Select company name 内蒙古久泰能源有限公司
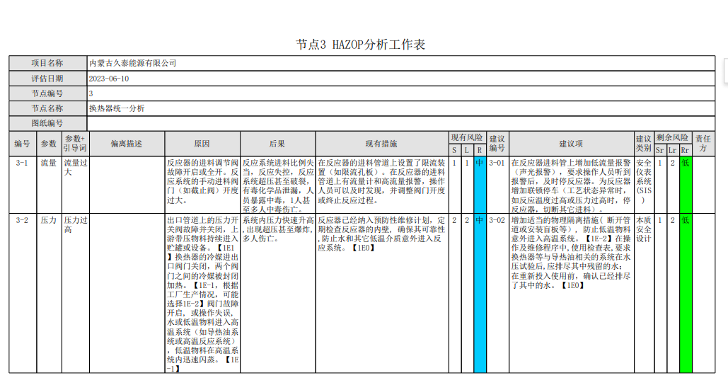This screenshot has width=728, height=390. click(133, 63)
